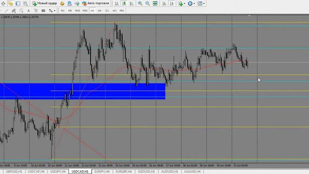Viewport: 309px width, 174px height.
Task: Toggle chart shift from right border
Action: [172, 3]
